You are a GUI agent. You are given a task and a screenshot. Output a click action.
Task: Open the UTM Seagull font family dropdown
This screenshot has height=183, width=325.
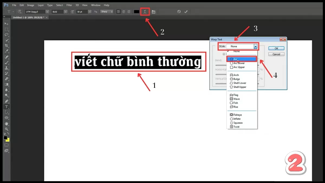coord(47,11)
